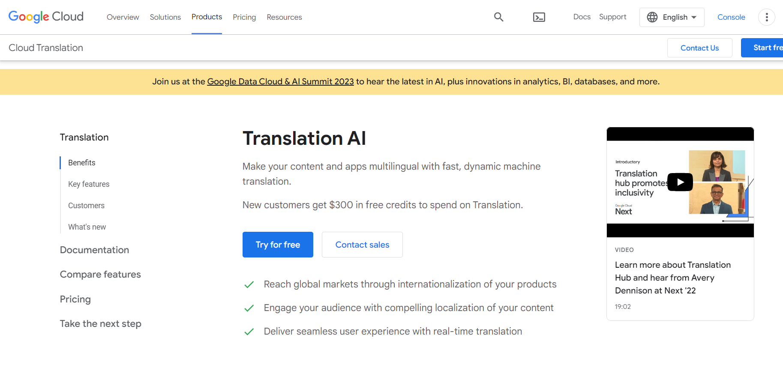This screenshot has width=783, height=365.
Task: Click the Translation AI heading
Action: click(x=304, y=138)
